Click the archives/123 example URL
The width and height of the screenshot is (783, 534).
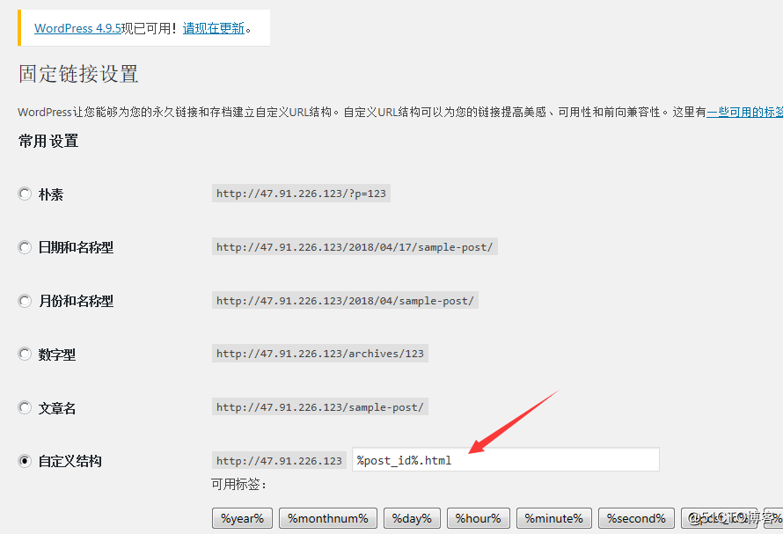(320, 354)
